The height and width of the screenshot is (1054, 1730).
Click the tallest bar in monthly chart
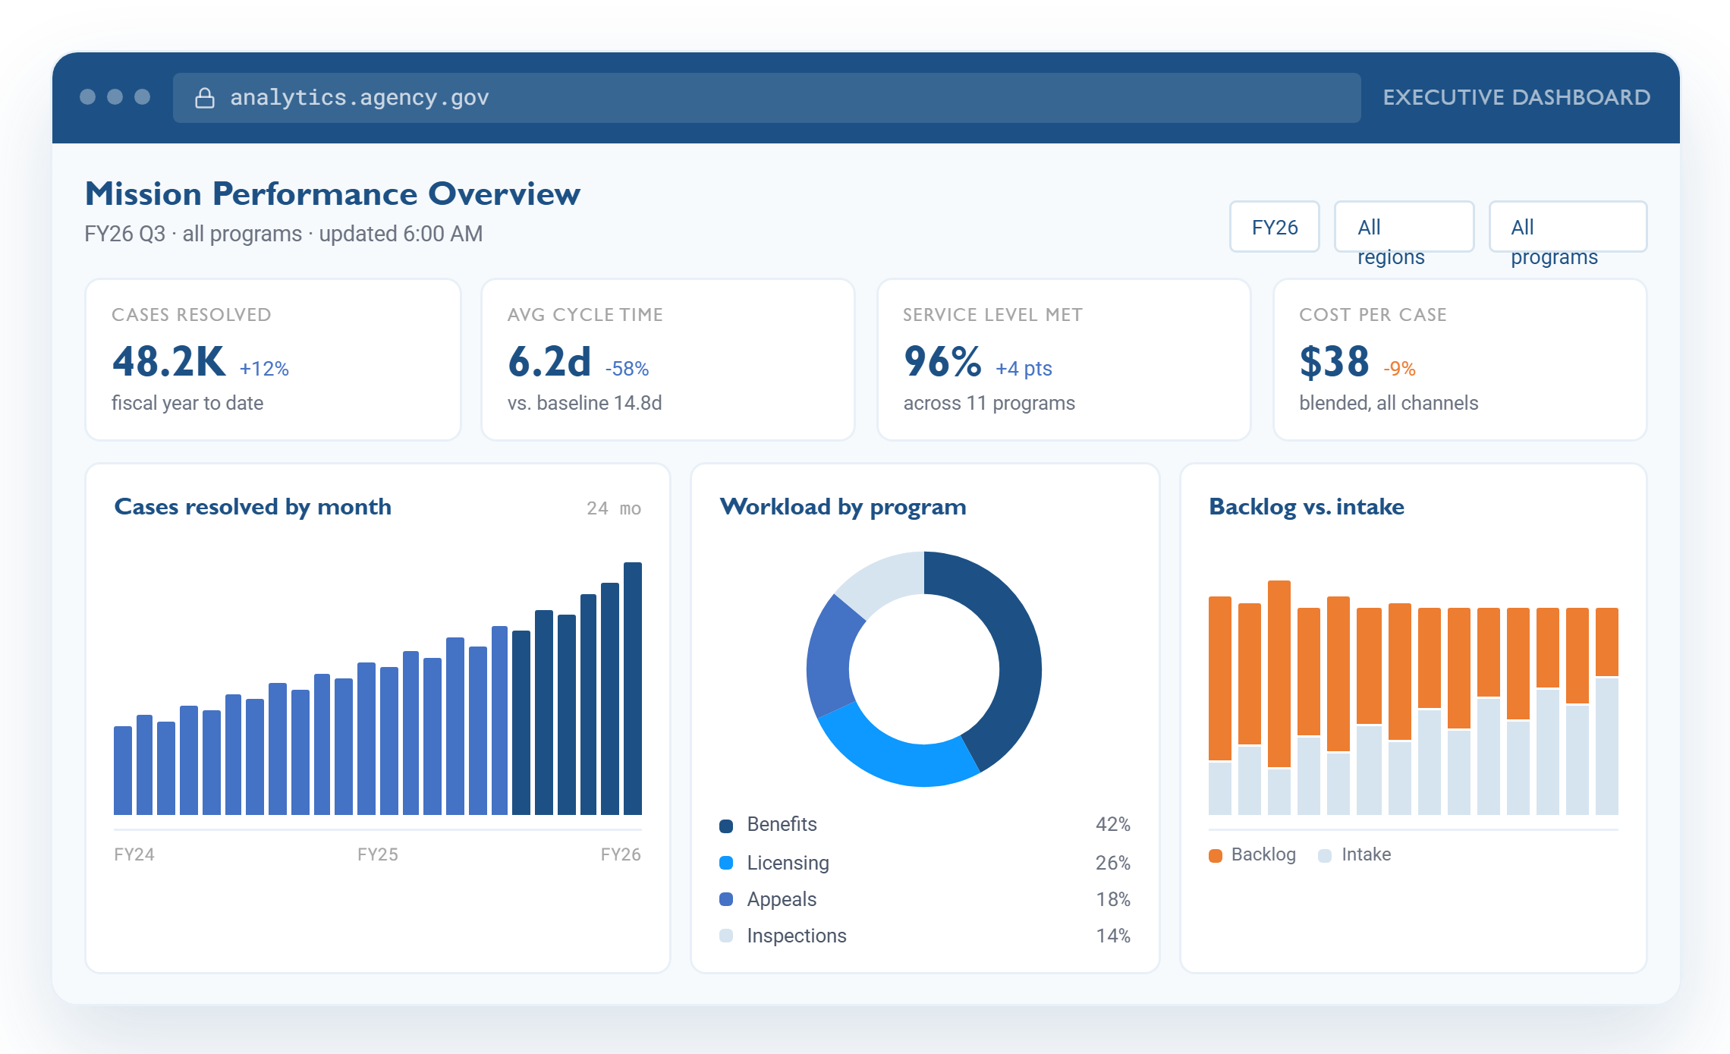click(633, 688)
